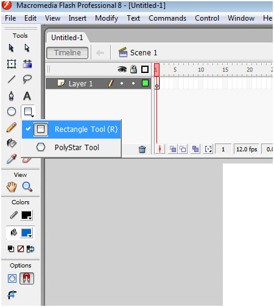The width and height of the screenshot is (274, 307).
Task: Select the Zoom magnifier tool
Action: 27,187
